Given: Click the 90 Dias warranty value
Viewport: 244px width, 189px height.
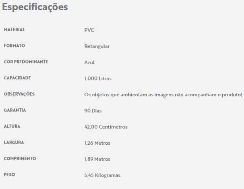Looking at the screenshot, I should click(x=93, y=111).
